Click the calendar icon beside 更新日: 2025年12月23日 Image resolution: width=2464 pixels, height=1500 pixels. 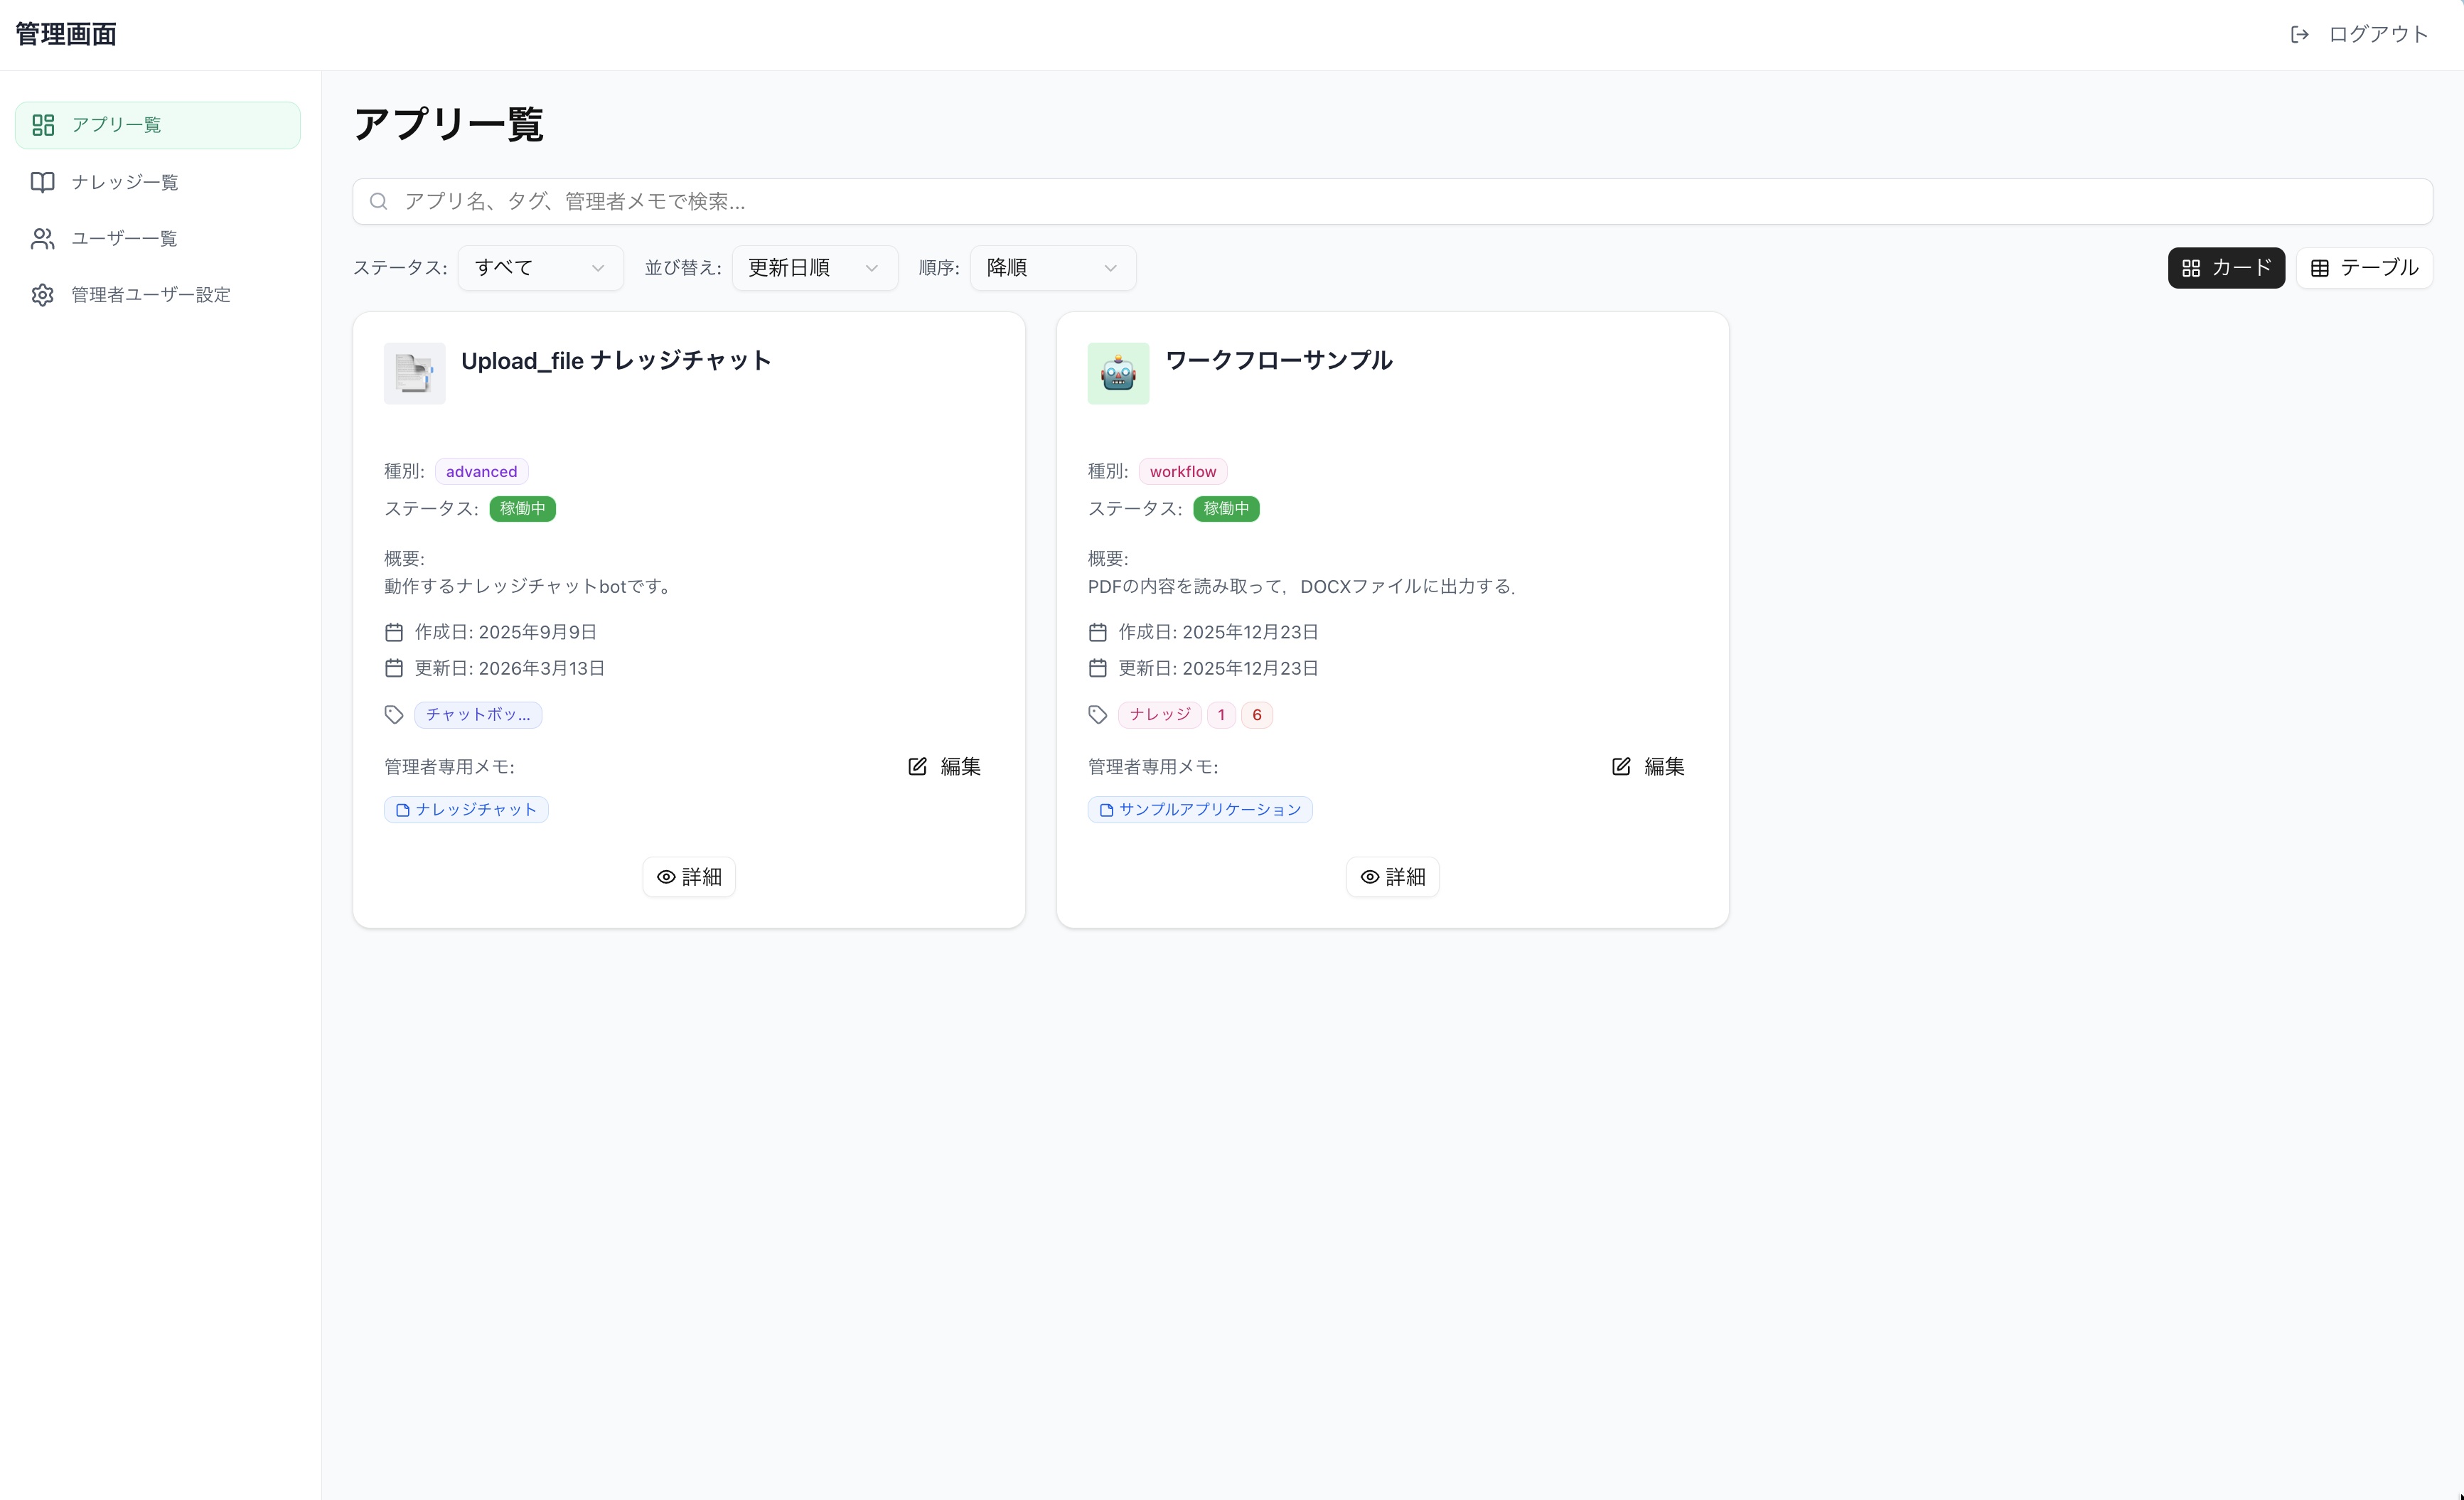pyautogui.click(x=1097, y=668)
